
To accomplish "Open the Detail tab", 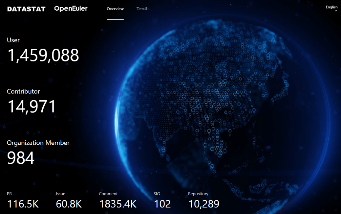I will coord(142,9).
